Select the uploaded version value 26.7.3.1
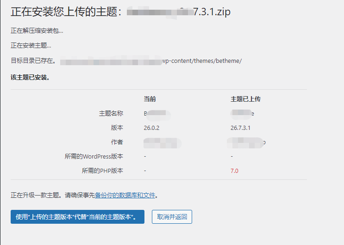This screenshot has height=245, width=344. 240,128
